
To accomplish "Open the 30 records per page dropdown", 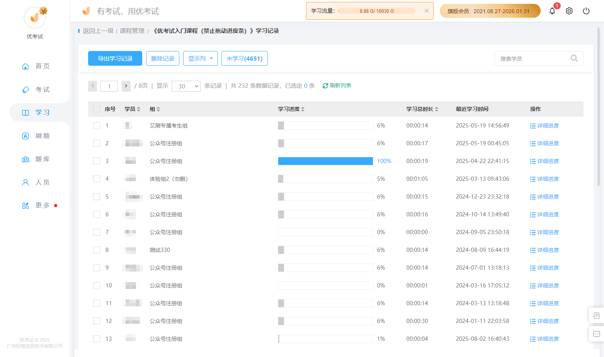I will click(186, 86).
